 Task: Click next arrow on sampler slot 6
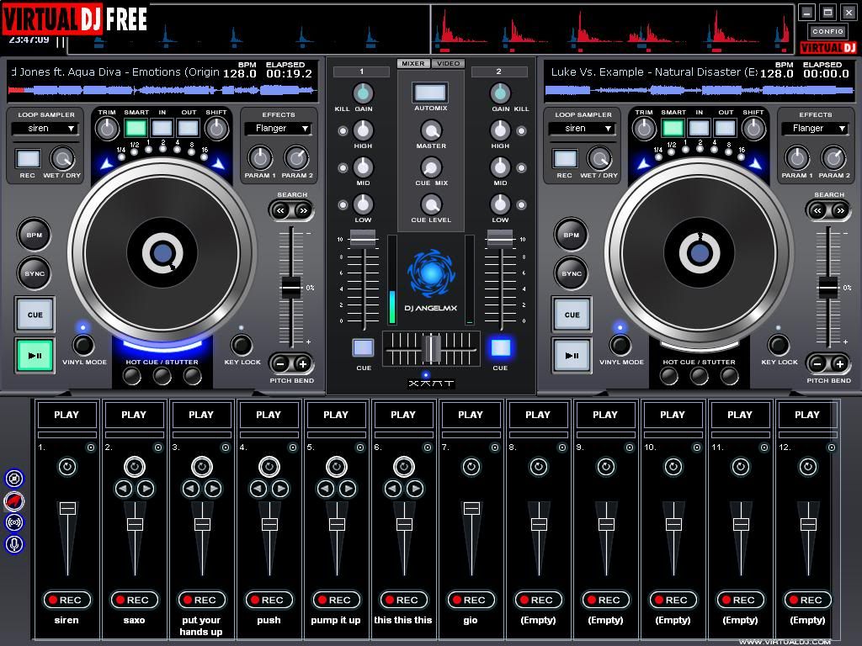point(415,489)
